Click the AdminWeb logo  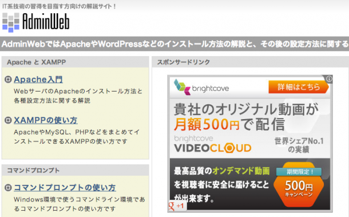click(36, 22)
